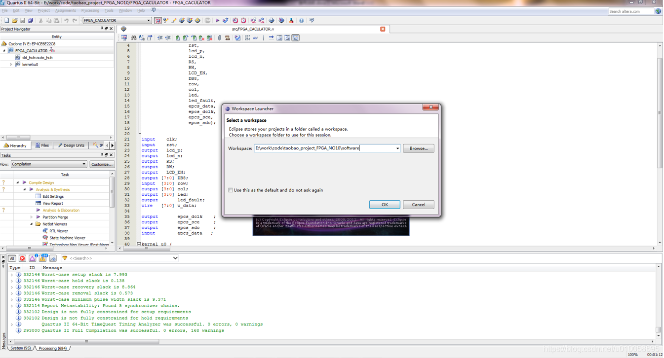Toggle the flagged messages filter icon

point(53,258)
